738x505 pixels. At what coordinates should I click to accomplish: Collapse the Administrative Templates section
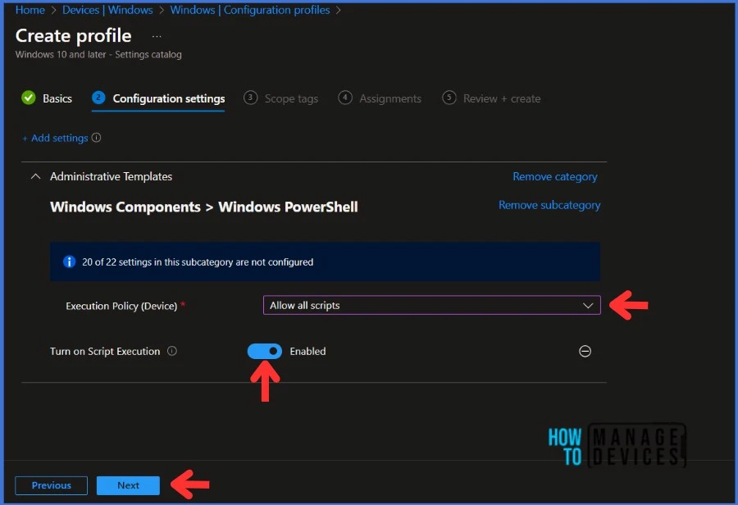click(35, 176)
